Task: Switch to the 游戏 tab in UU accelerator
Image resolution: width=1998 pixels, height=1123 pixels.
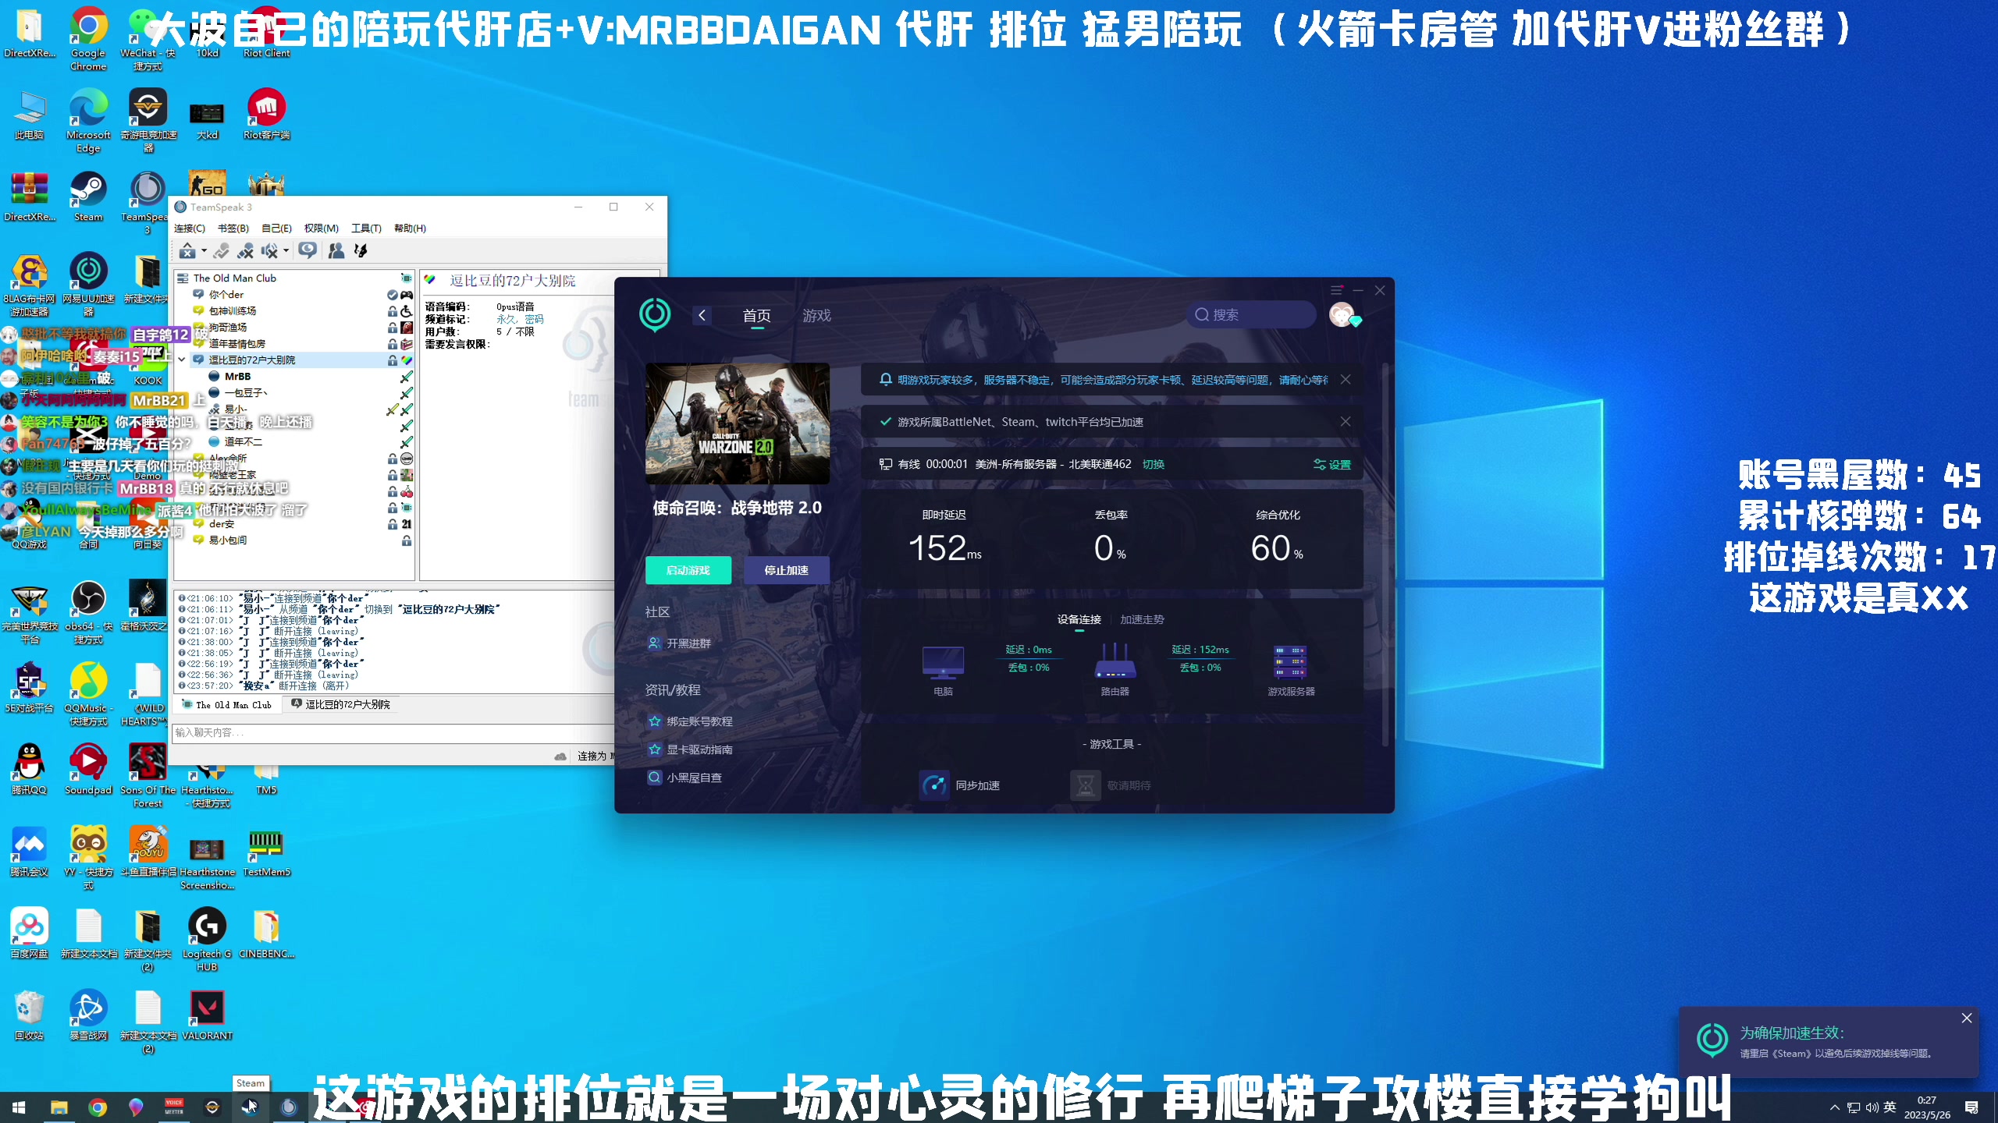Action: pos(816,316)
